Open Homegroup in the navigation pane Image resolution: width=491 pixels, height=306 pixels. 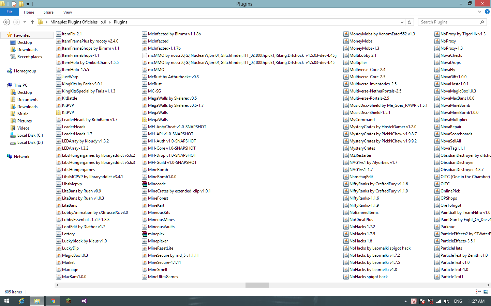pyautogui.click(x=25, y=71)
